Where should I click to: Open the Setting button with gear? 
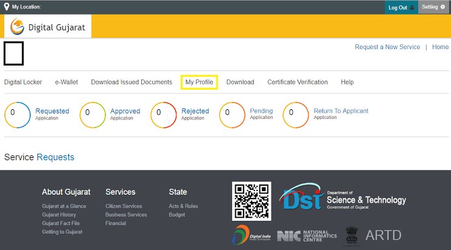[433, 7]
